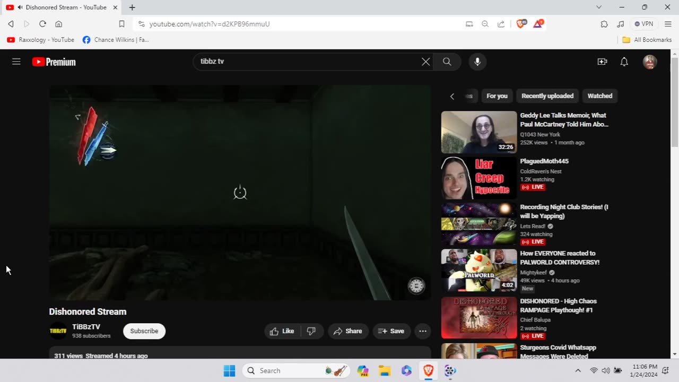
Task: Open Brave Shields lion icon
Action: point(521,23)
